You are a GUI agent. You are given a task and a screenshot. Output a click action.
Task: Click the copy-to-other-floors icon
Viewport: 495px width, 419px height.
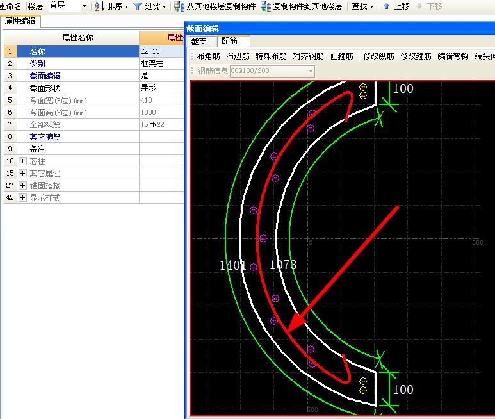[x=266, y=6]
